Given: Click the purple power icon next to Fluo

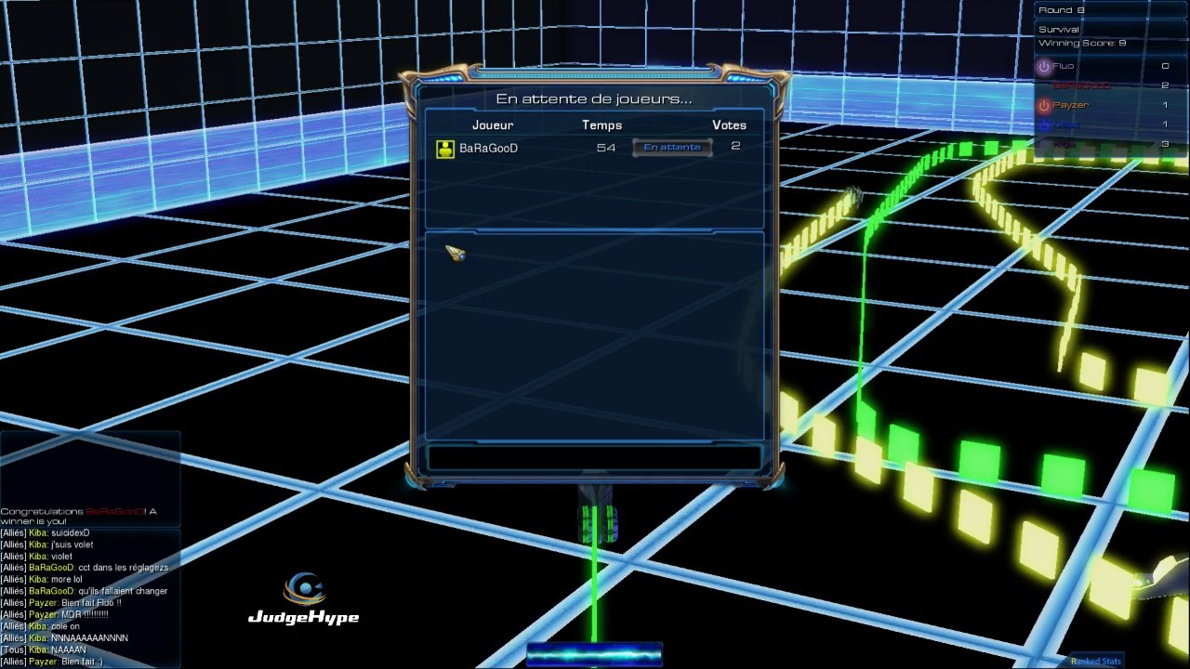Looking at the screenshot, I should pos(1043,67).
